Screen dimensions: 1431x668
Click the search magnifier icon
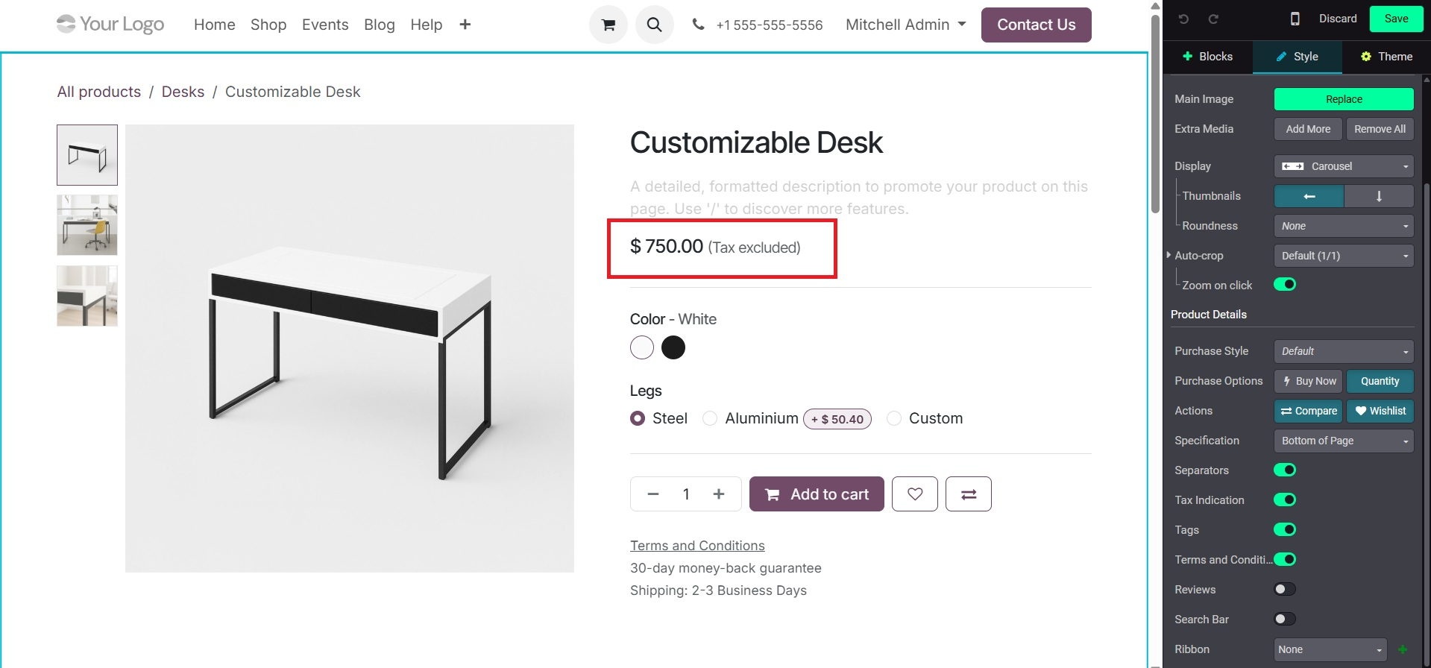click(x=654, y=25)
